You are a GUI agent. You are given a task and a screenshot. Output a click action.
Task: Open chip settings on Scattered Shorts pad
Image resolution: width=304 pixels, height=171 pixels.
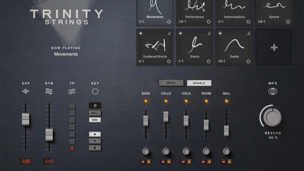tap(169, 62)
